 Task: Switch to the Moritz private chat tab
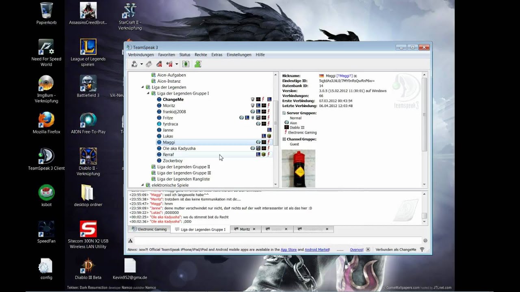click(245, 229)
